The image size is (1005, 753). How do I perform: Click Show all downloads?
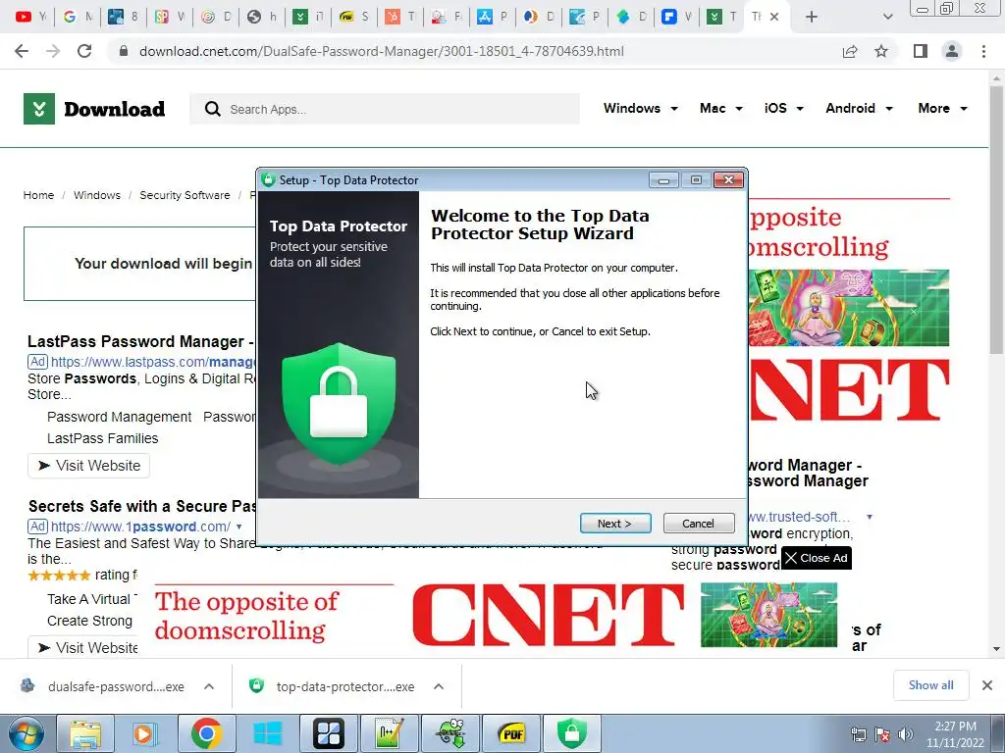point(930,685)
